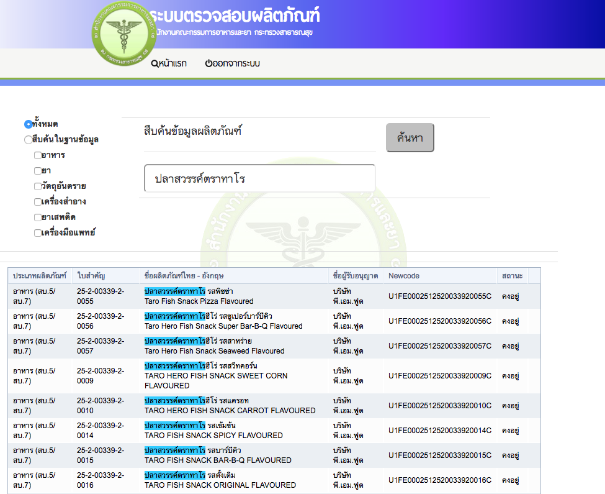Click the ชื่อผู้รับอนุญาต column header
Screen dimensions: 605x494
(x=356, y=276)
